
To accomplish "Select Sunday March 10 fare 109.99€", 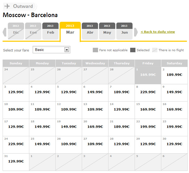I will (x=16, y=109).
